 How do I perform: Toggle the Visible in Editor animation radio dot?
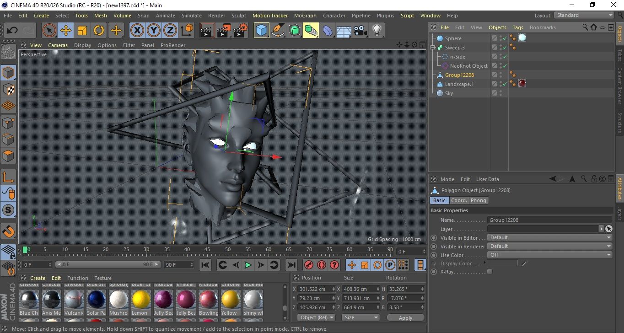[x=434, y=238]
